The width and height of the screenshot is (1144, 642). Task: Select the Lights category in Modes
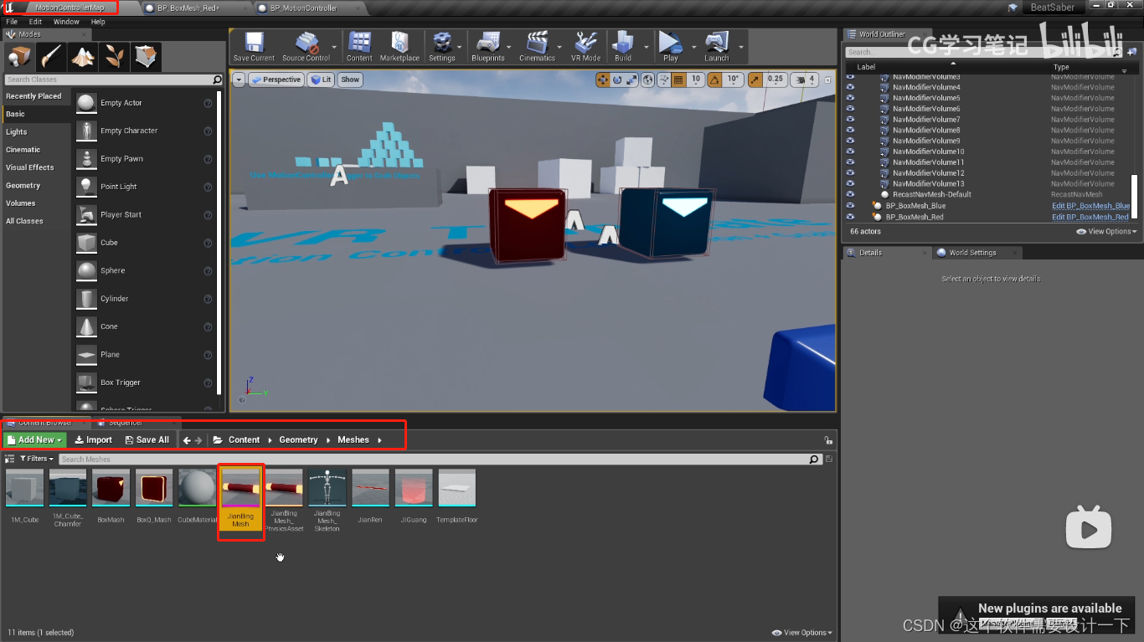pyautogui.click(x=17, y=131)
